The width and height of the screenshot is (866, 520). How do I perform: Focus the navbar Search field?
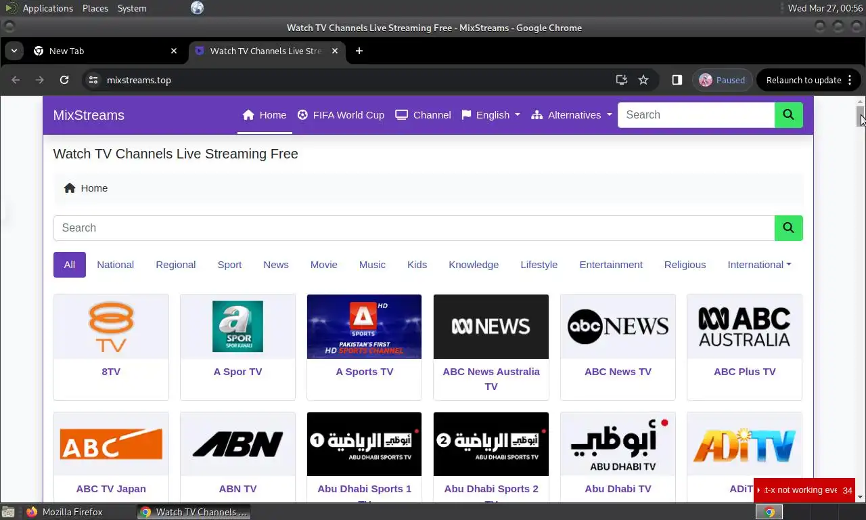pos(696,115)
